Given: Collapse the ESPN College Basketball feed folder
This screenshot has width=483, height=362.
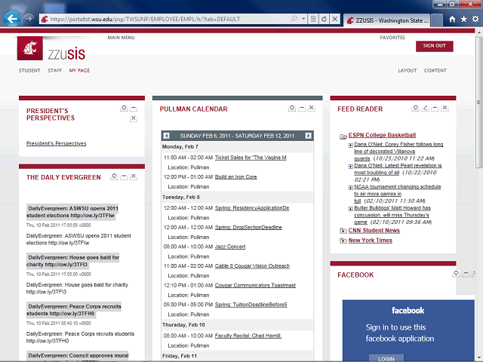Looking at the screenshot, I should pos(343,137).
